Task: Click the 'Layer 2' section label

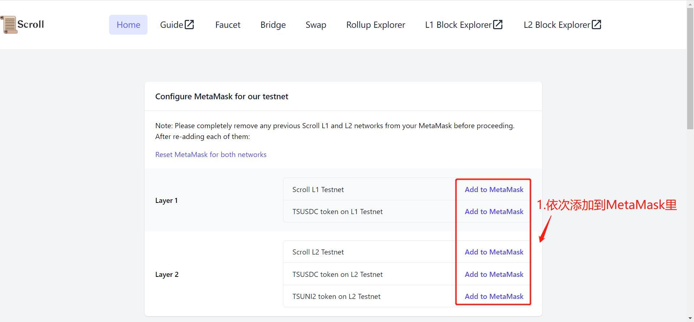Action: click(x=167, y=274)
